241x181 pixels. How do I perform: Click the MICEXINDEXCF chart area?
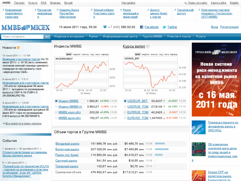tap(82, 75)
